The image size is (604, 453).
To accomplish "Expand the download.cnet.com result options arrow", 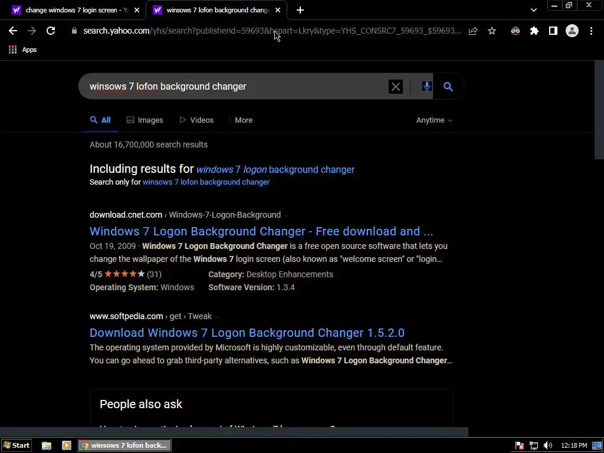I will (x=286, y=215).
